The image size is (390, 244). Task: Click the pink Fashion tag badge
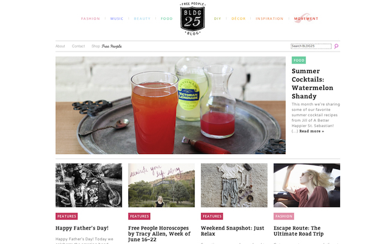pos(284,216)
